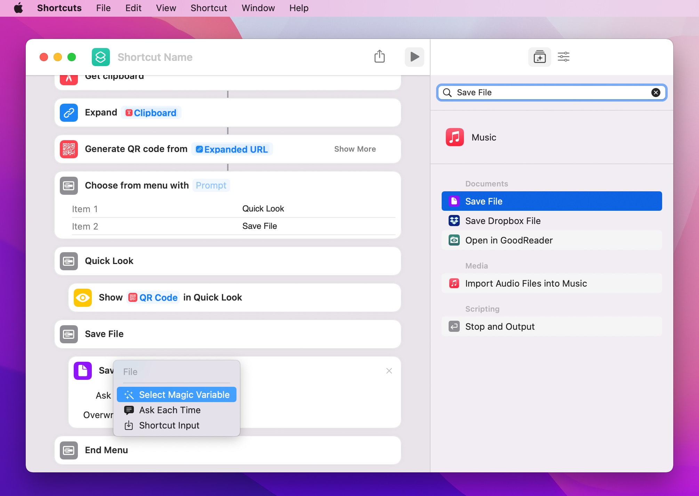Open shortcut details sliders icon

[x=563, y=57]
